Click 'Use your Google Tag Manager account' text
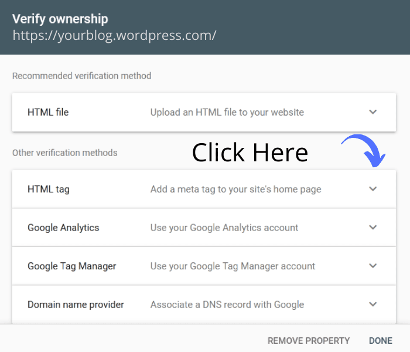The image size is (410, 352). 233,266
